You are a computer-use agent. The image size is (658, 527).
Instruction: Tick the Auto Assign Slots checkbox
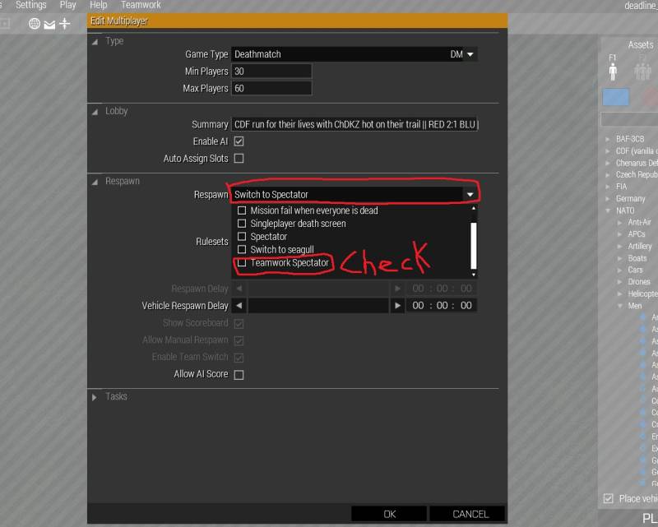coord(239,158)
